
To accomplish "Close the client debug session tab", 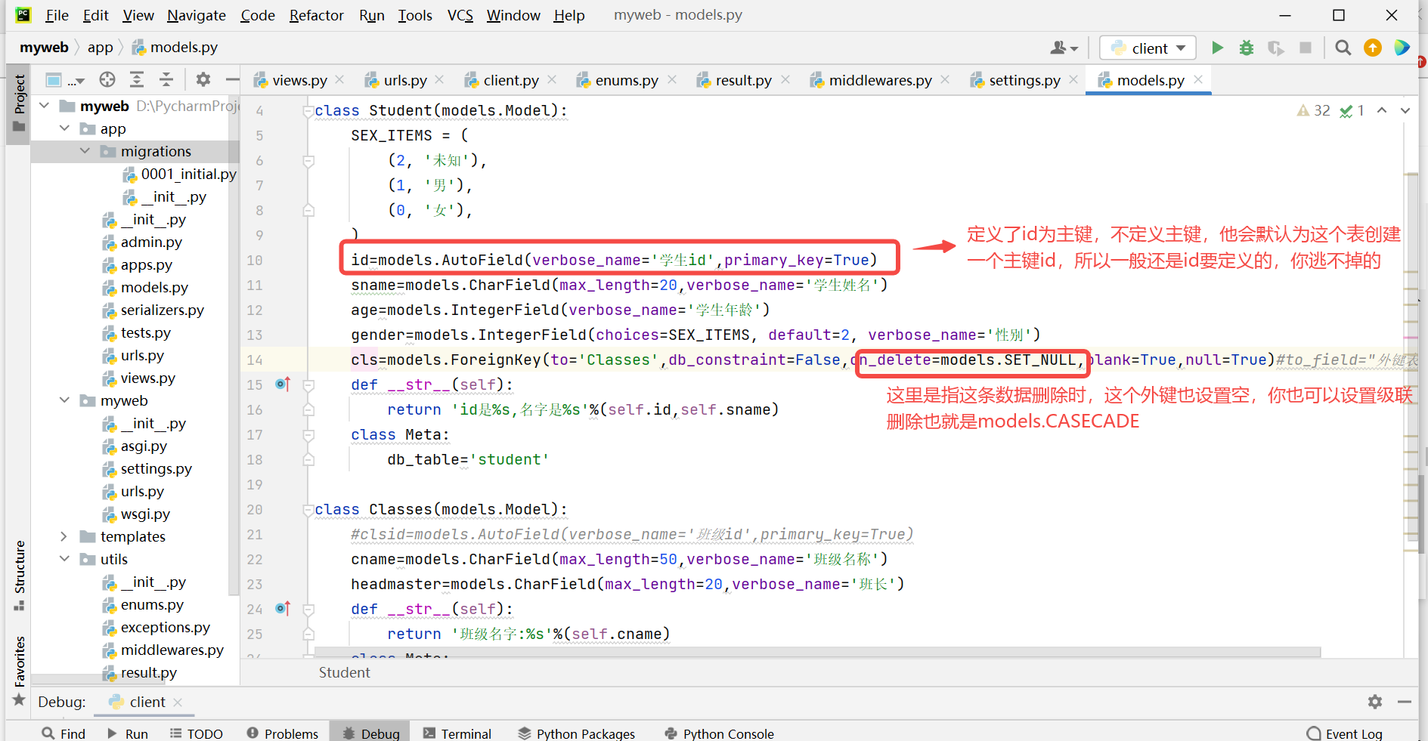I will pyautogui.click(x=178, y=702).
